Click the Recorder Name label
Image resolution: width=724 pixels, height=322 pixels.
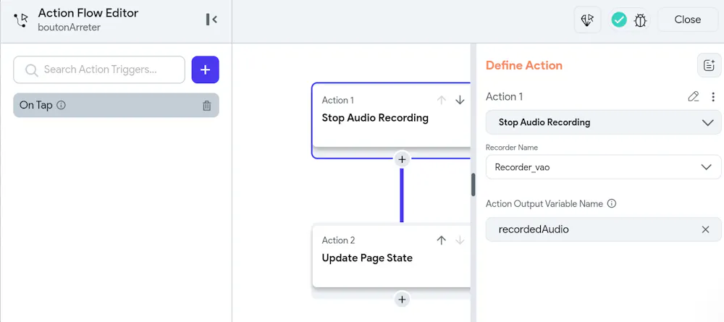[512, 148]
